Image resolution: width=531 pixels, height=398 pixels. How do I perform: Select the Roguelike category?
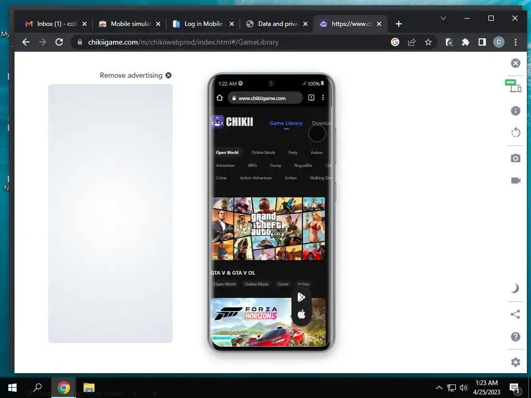coord(303,165)
